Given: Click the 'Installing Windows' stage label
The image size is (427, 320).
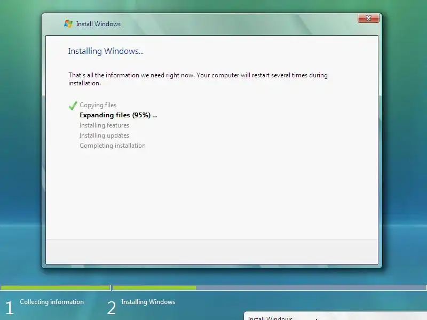Looking at the screenshot, I should (x=148, y=302).
